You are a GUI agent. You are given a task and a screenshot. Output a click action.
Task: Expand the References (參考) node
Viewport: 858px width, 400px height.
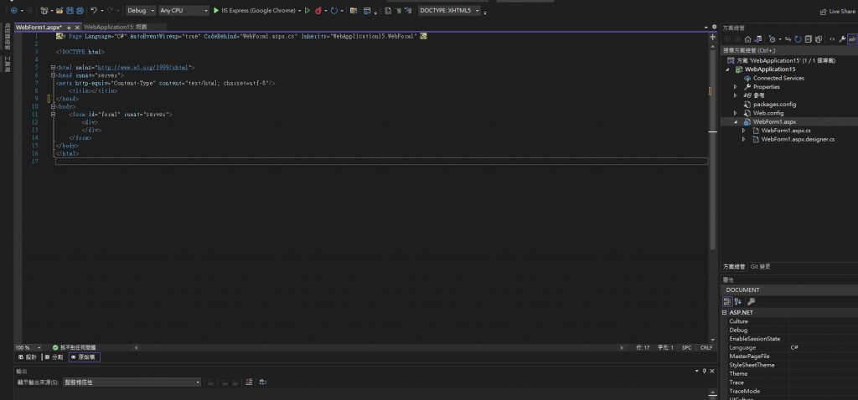736,95
